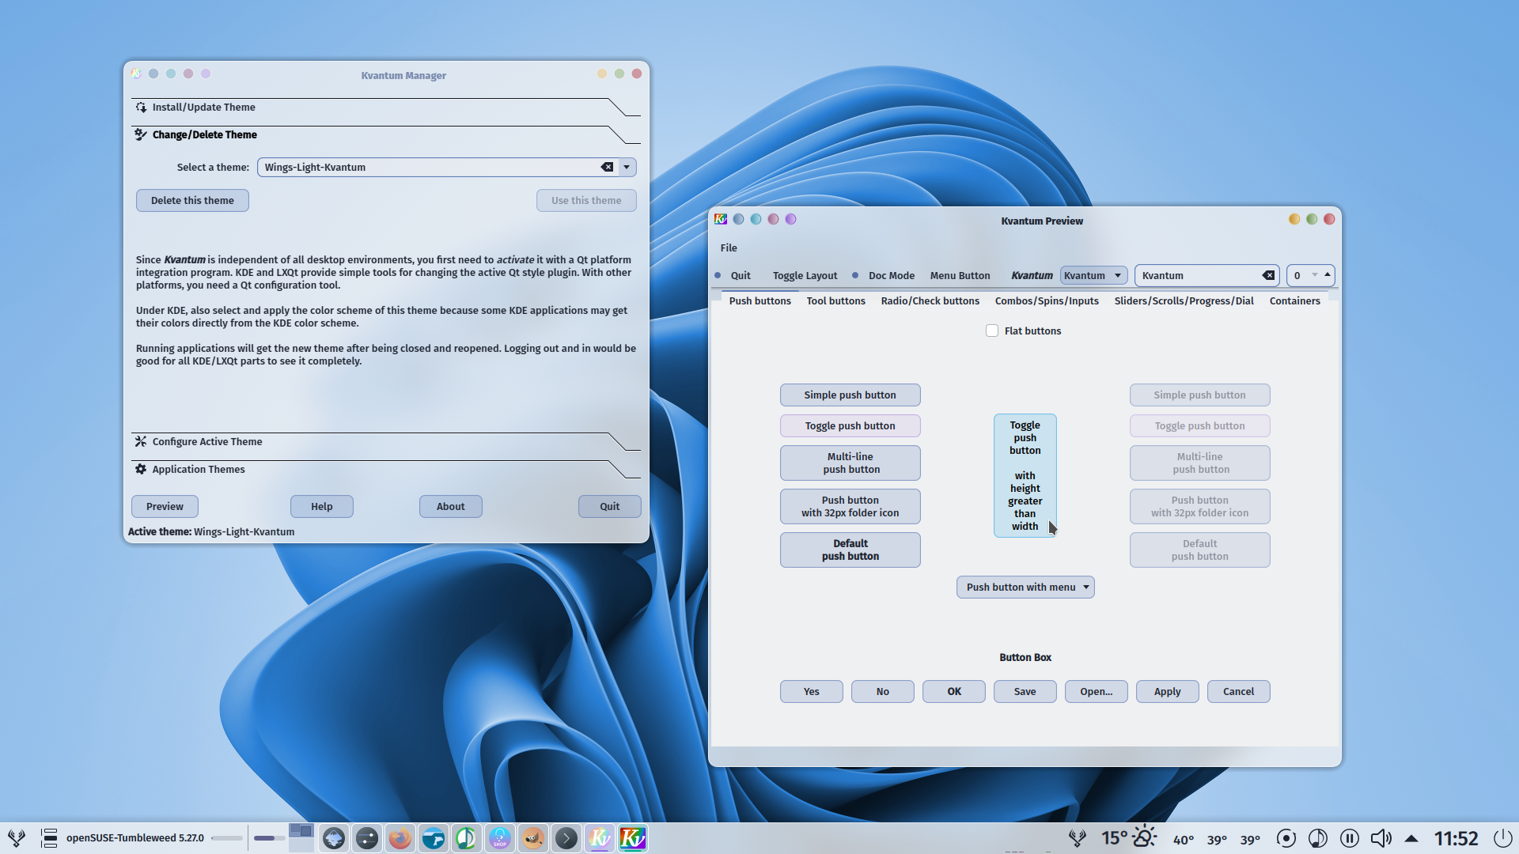Click the Open... button in Button Box
Screen dimensions: 1519x854
click(x=1097, y=691)
